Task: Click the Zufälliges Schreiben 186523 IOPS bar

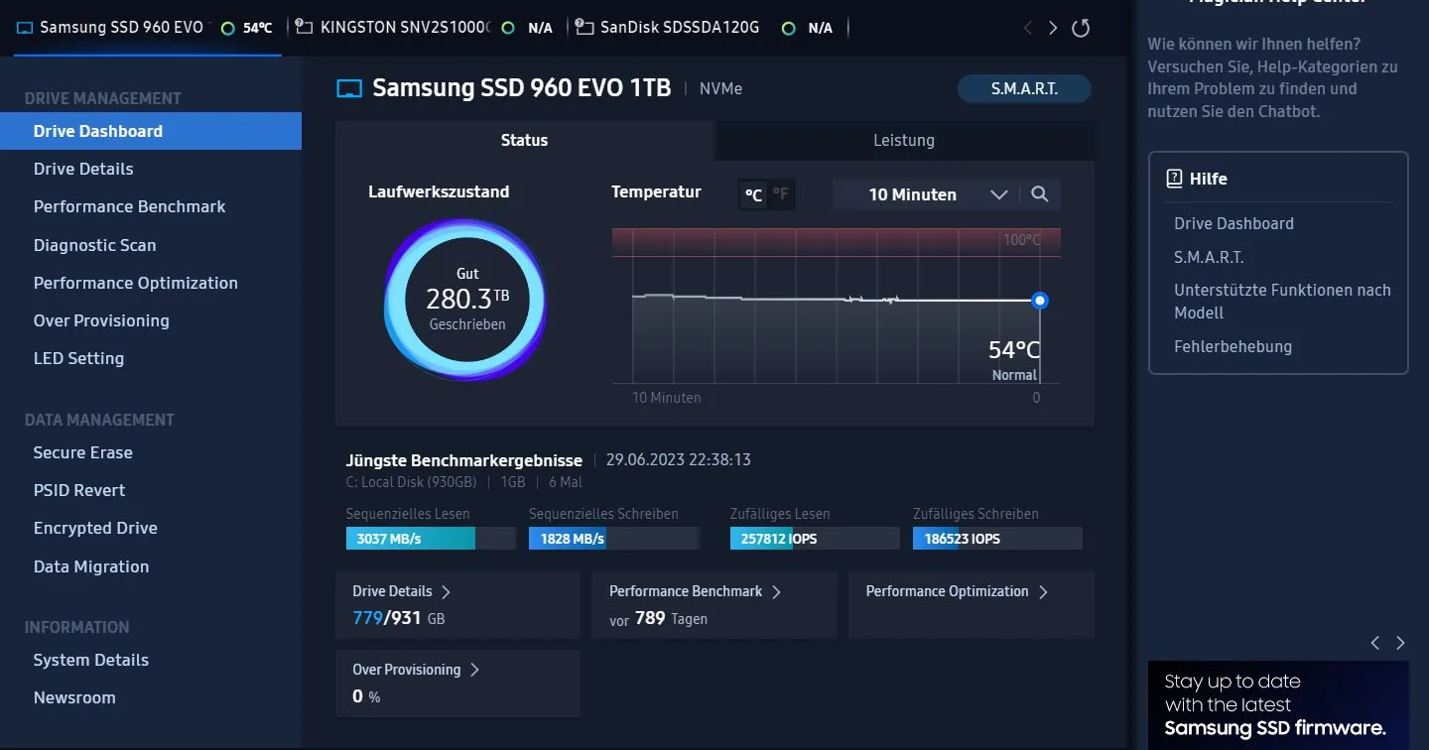Action: 997,539
